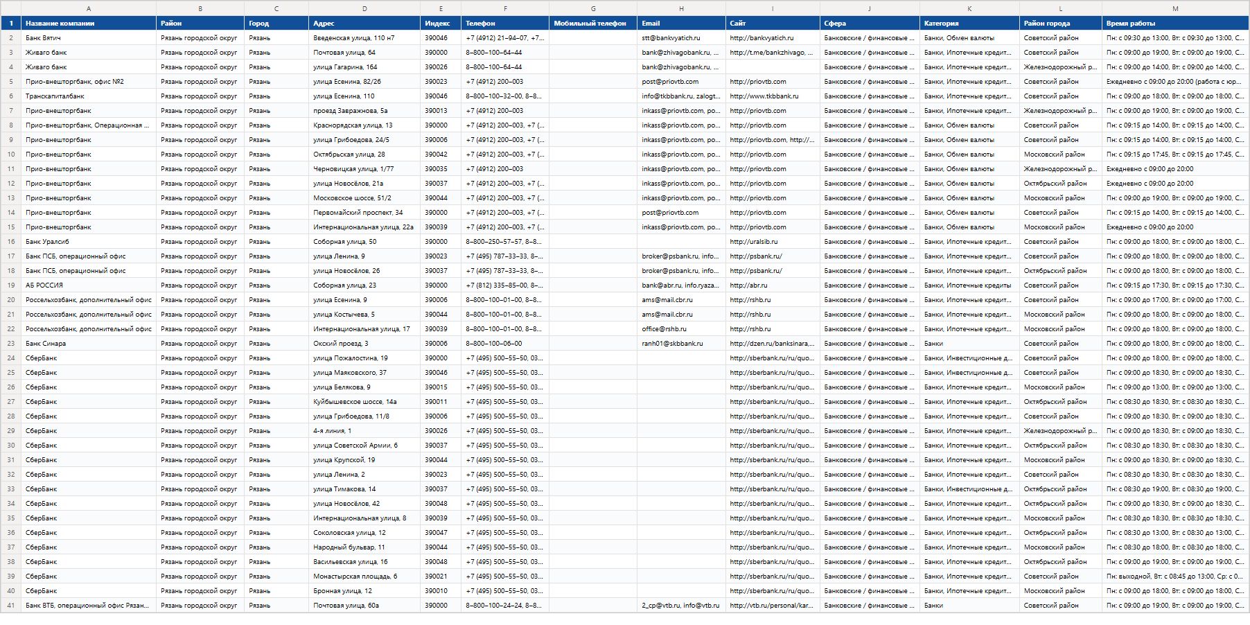The image size is (1250, 625).
Task: Select email 'stt@bankvyatich.ru'
Action: tap(681, 37)
